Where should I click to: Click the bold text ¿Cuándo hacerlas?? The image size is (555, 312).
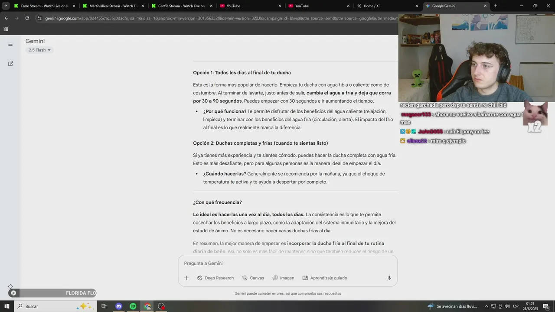(225, 174)
